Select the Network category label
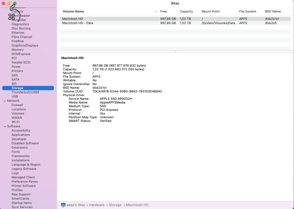This screenshot has width=294, height=209. click(x=13, y=101)
